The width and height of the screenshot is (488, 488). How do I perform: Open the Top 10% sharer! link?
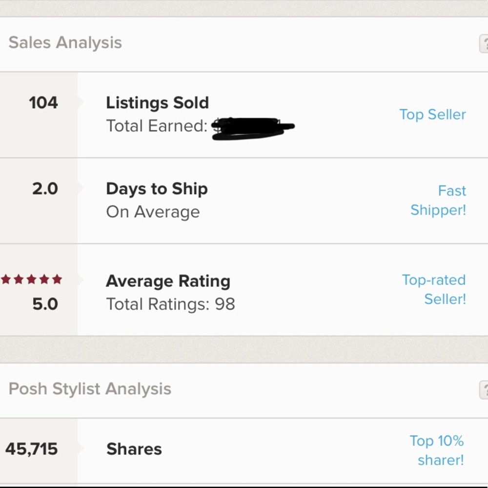[x=437, y=450]
